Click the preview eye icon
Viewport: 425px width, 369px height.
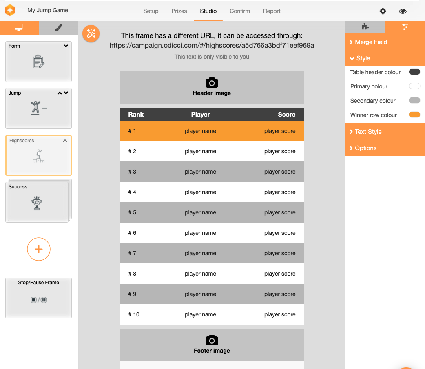(x=403, y=11)
